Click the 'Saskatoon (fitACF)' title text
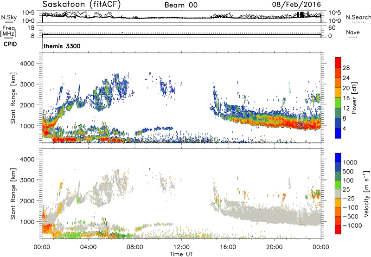 (82, 4)
